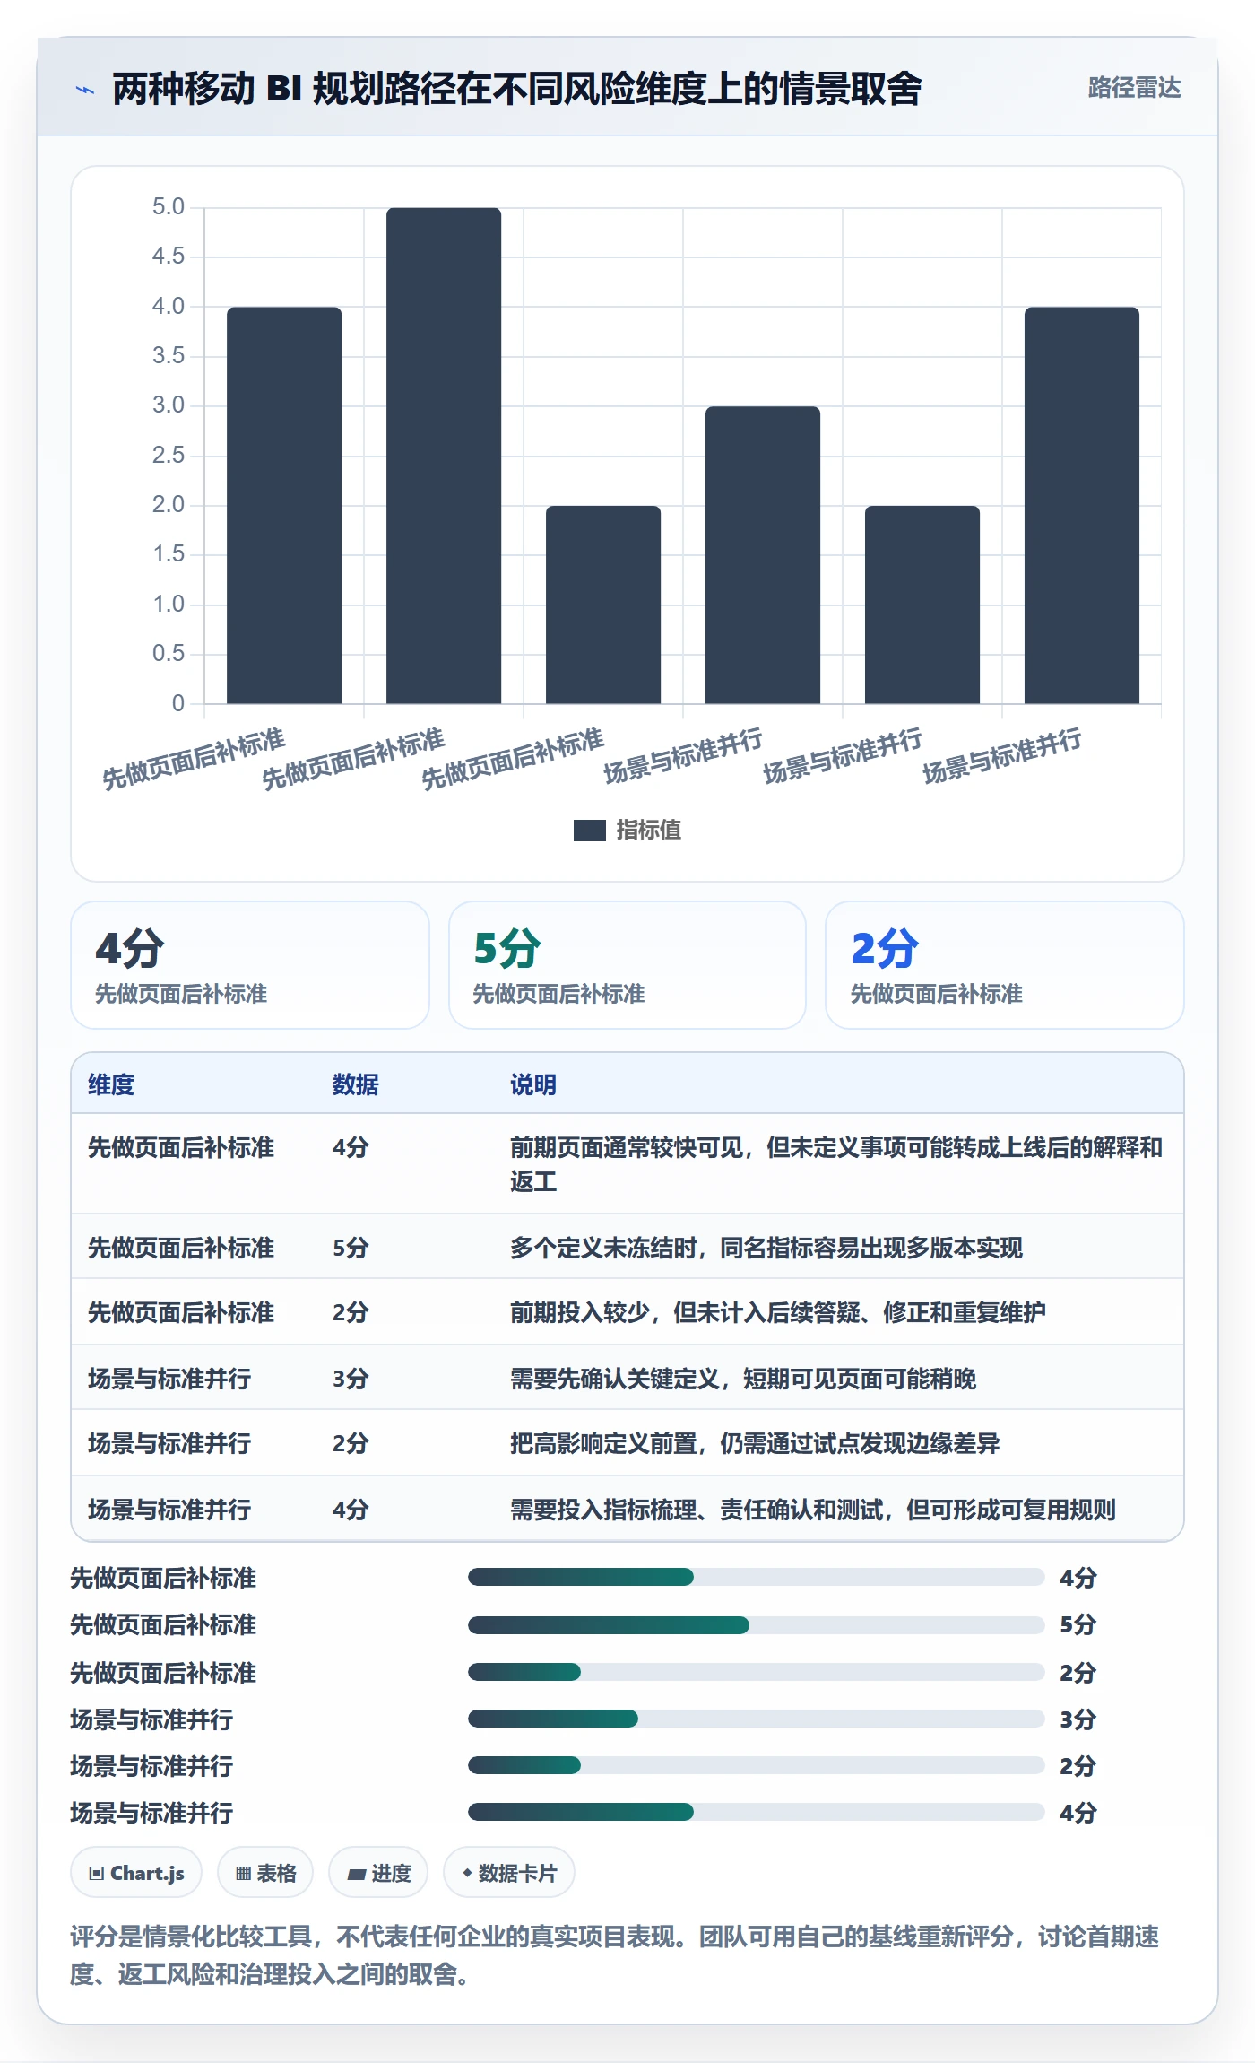Screen dimensions: 1255x2063
Task: Click the 数据 column header
Action: coord(355,1084)
